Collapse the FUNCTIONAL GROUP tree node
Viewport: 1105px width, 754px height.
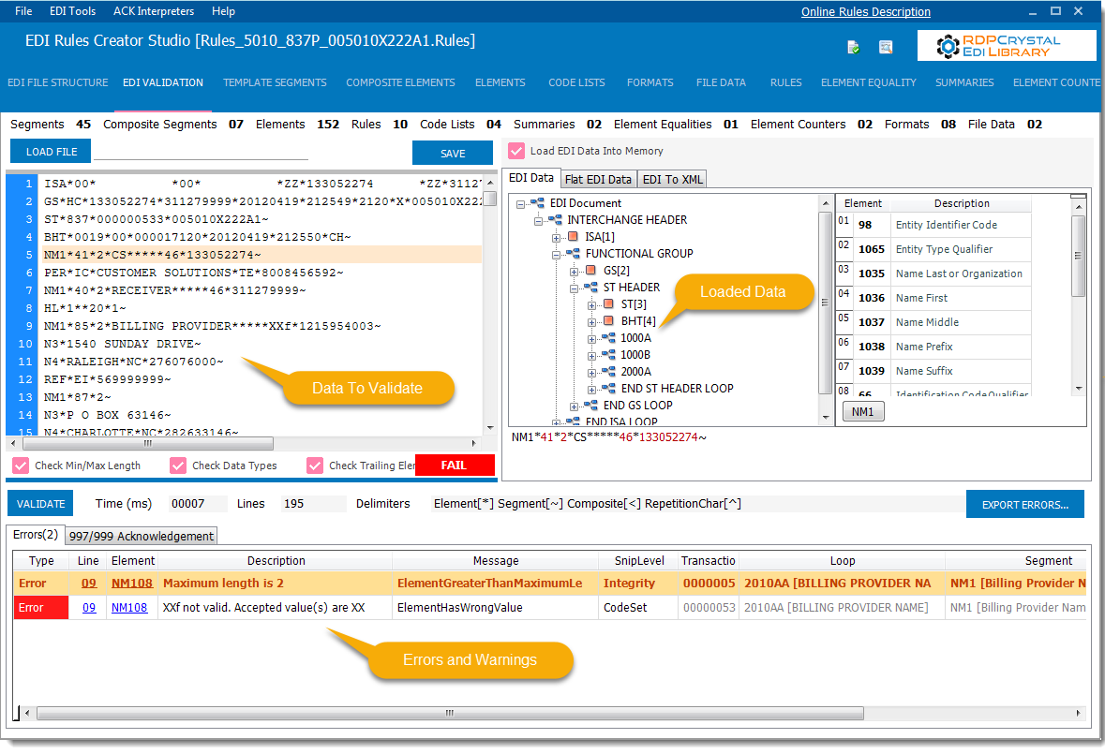tap(557, 254)
